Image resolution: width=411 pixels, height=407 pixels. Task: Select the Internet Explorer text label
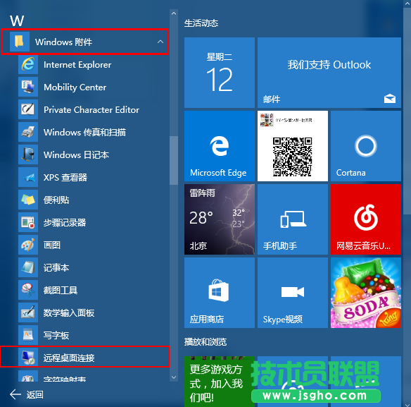click(77, 65)
